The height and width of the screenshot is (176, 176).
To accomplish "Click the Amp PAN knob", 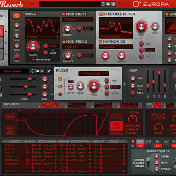I will [133, 78].
